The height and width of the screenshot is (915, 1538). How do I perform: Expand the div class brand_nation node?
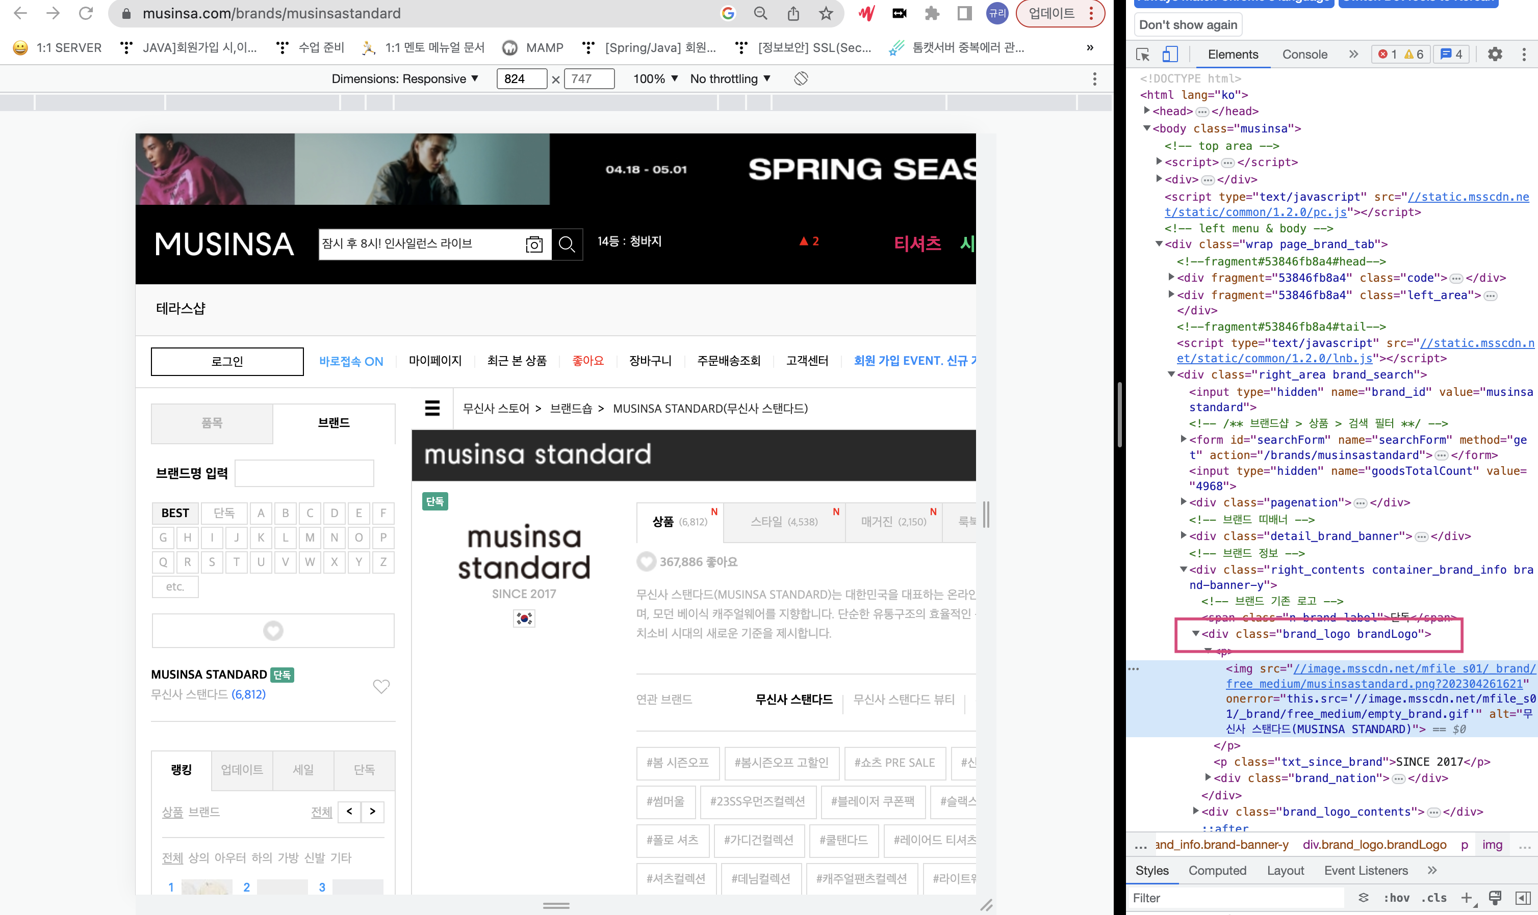(x=1208, y=777)
